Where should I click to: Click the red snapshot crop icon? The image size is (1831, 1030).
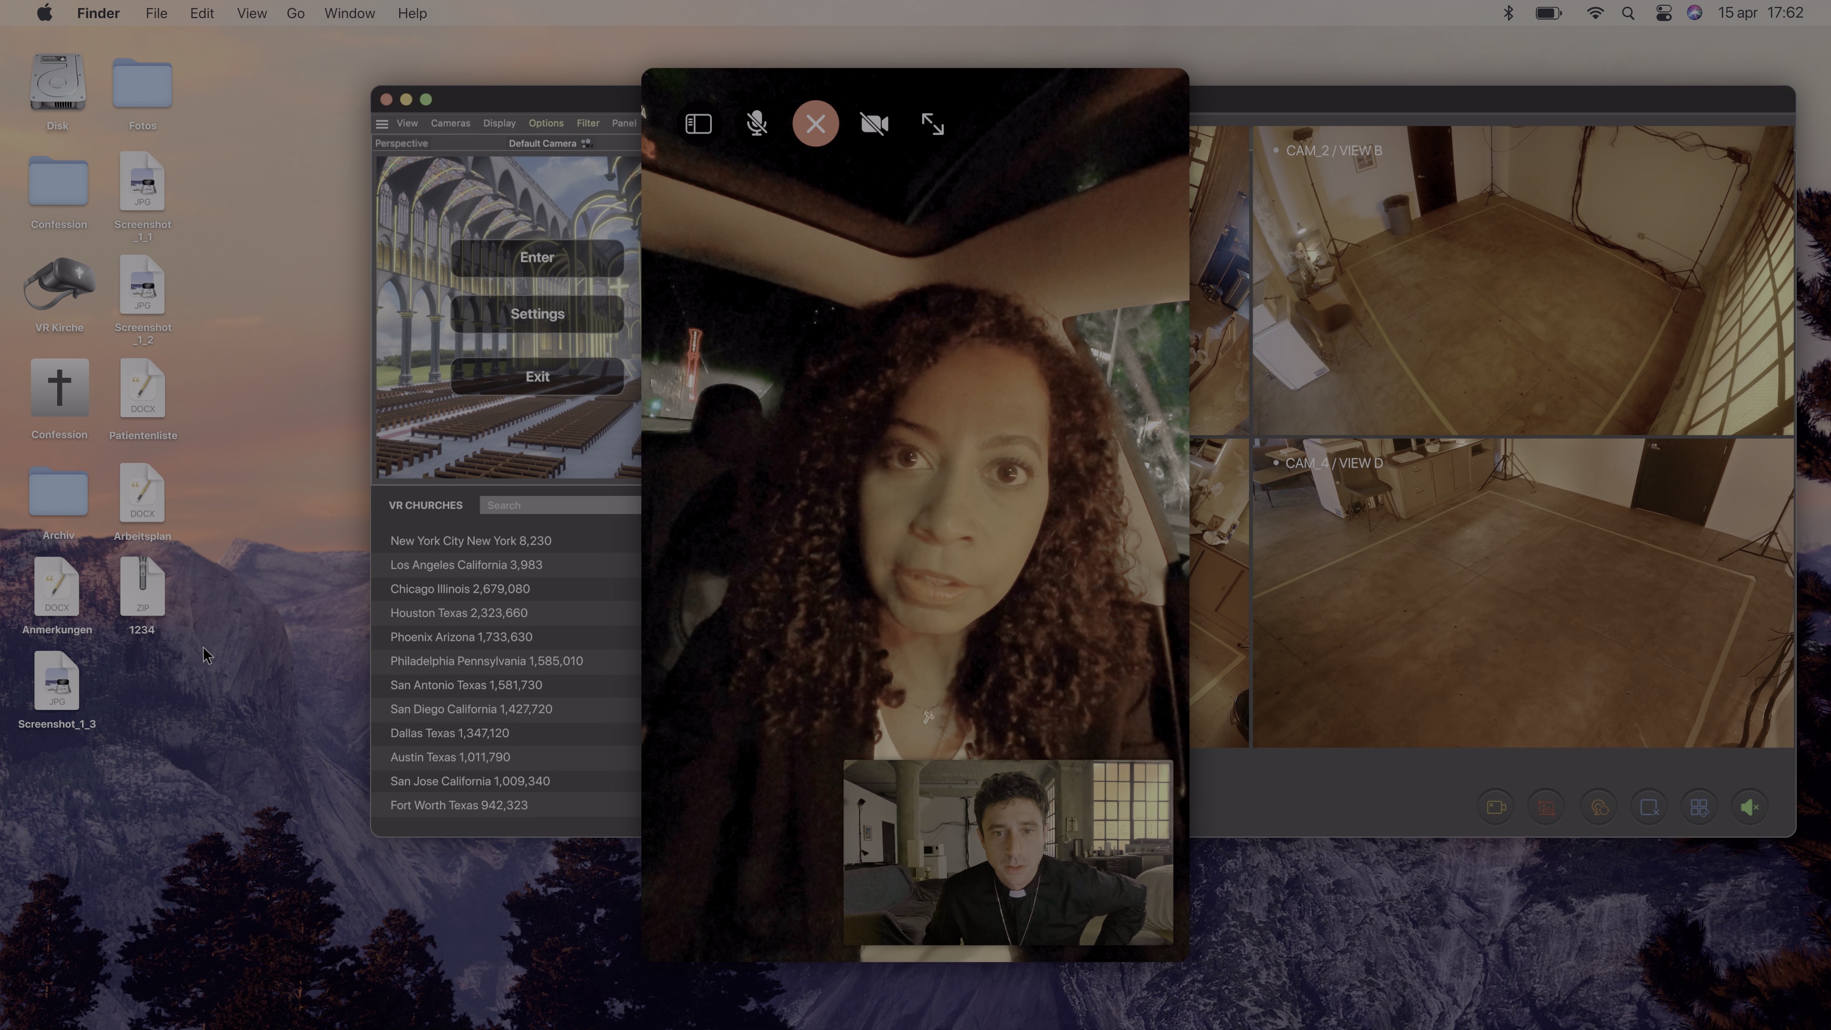[1546, 807]
